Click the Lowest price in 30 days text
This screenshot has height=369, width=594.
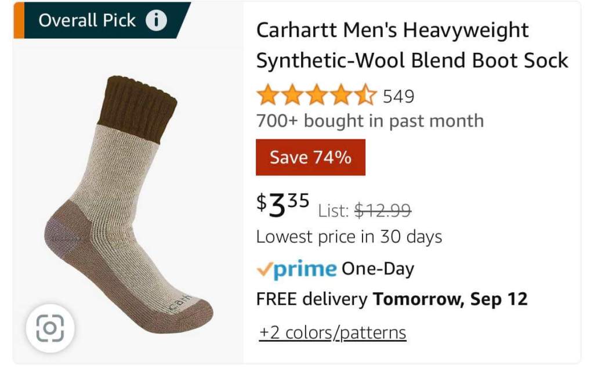[x=349, y=237]
